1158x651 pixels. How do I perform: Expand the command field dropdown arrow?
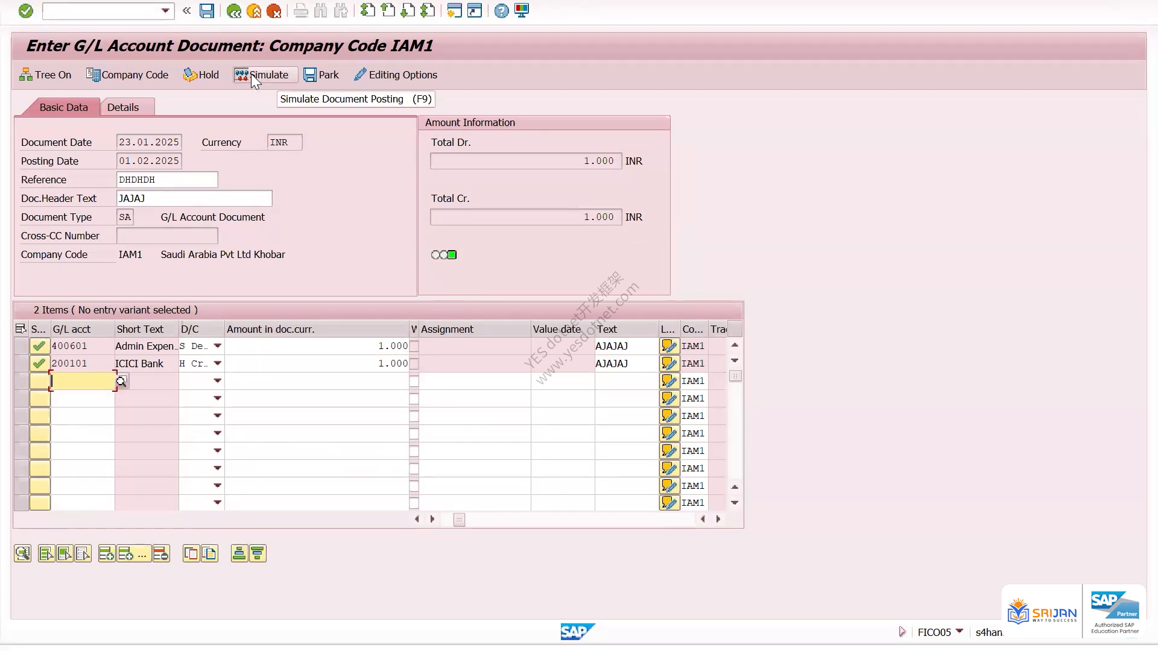165,11
